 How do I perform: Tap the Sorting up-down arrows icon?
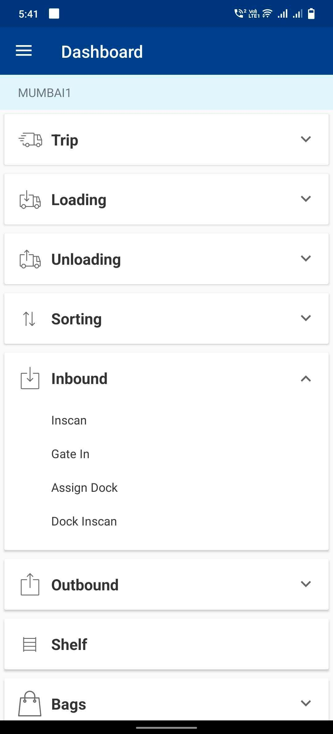[x=29, y=319]
